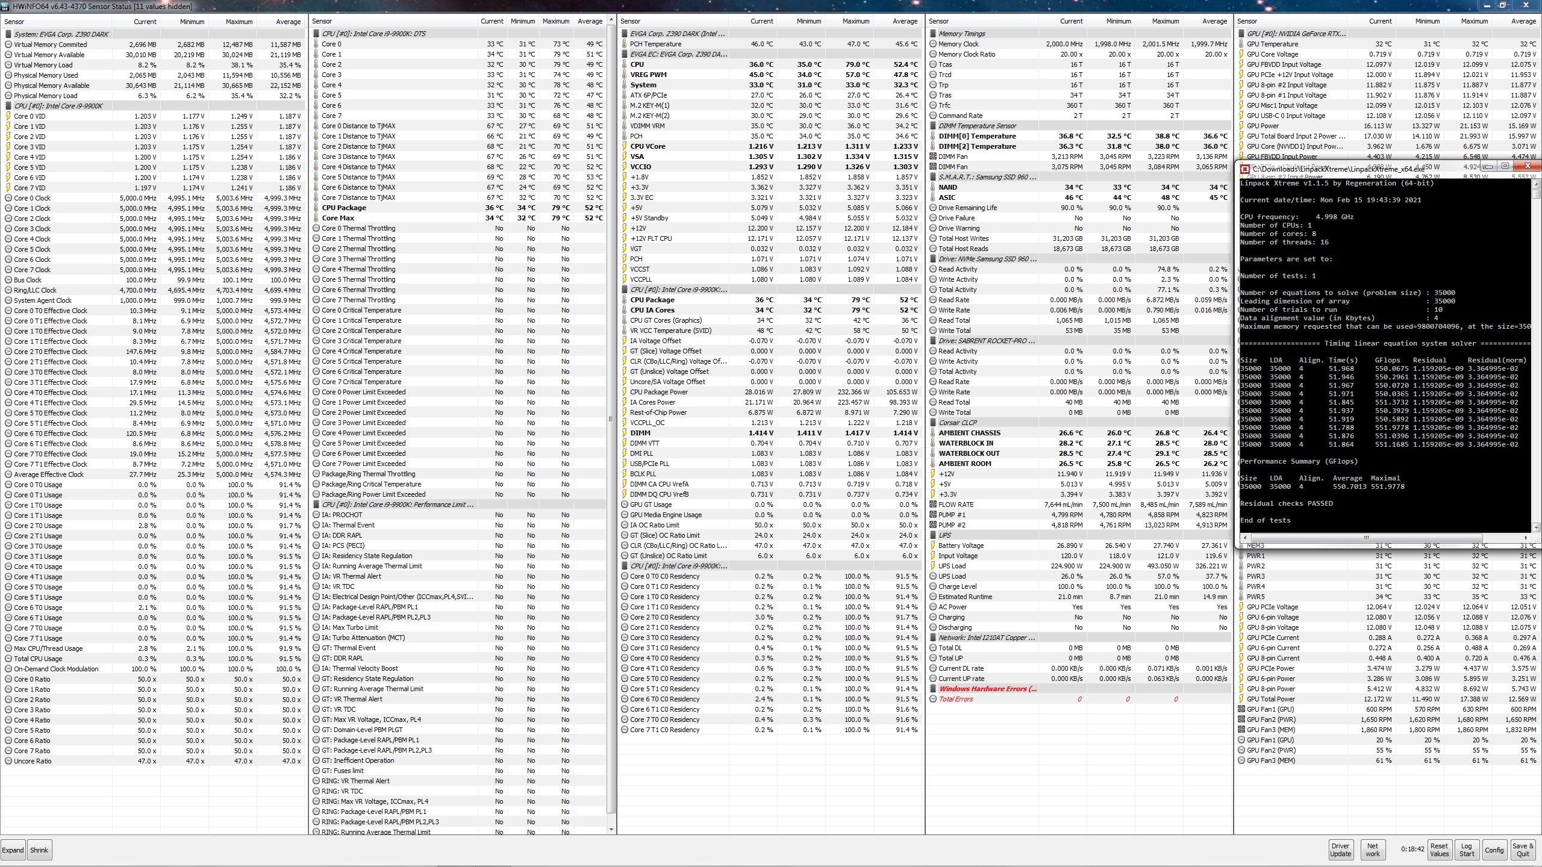Click the clock icon beside Virtual Memory Commited
Screen dimensions: 1542x867
pos(8,45)
